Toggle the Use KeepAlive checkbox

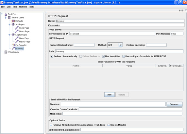point(103,56)
